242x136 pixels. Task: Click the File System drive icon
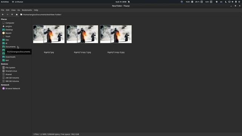point(3,68)
